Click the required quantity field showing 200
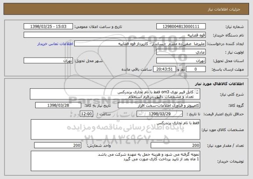 coord(175,146)
